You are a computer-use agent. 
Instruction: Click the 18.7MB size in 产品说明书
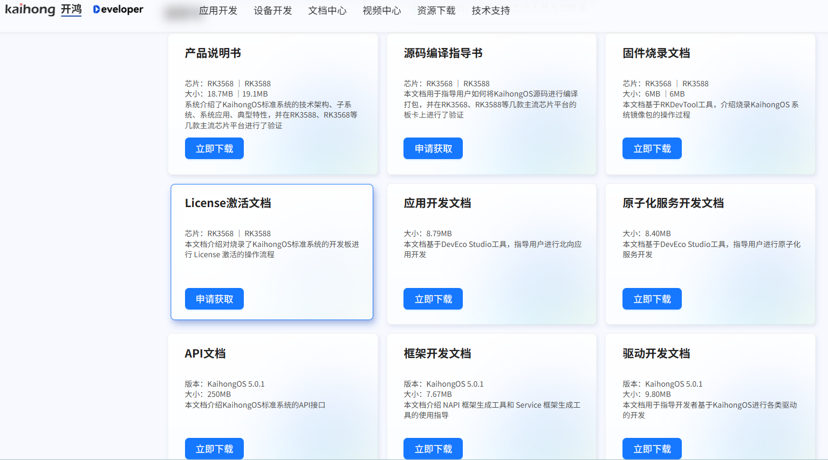pos(220,94)
